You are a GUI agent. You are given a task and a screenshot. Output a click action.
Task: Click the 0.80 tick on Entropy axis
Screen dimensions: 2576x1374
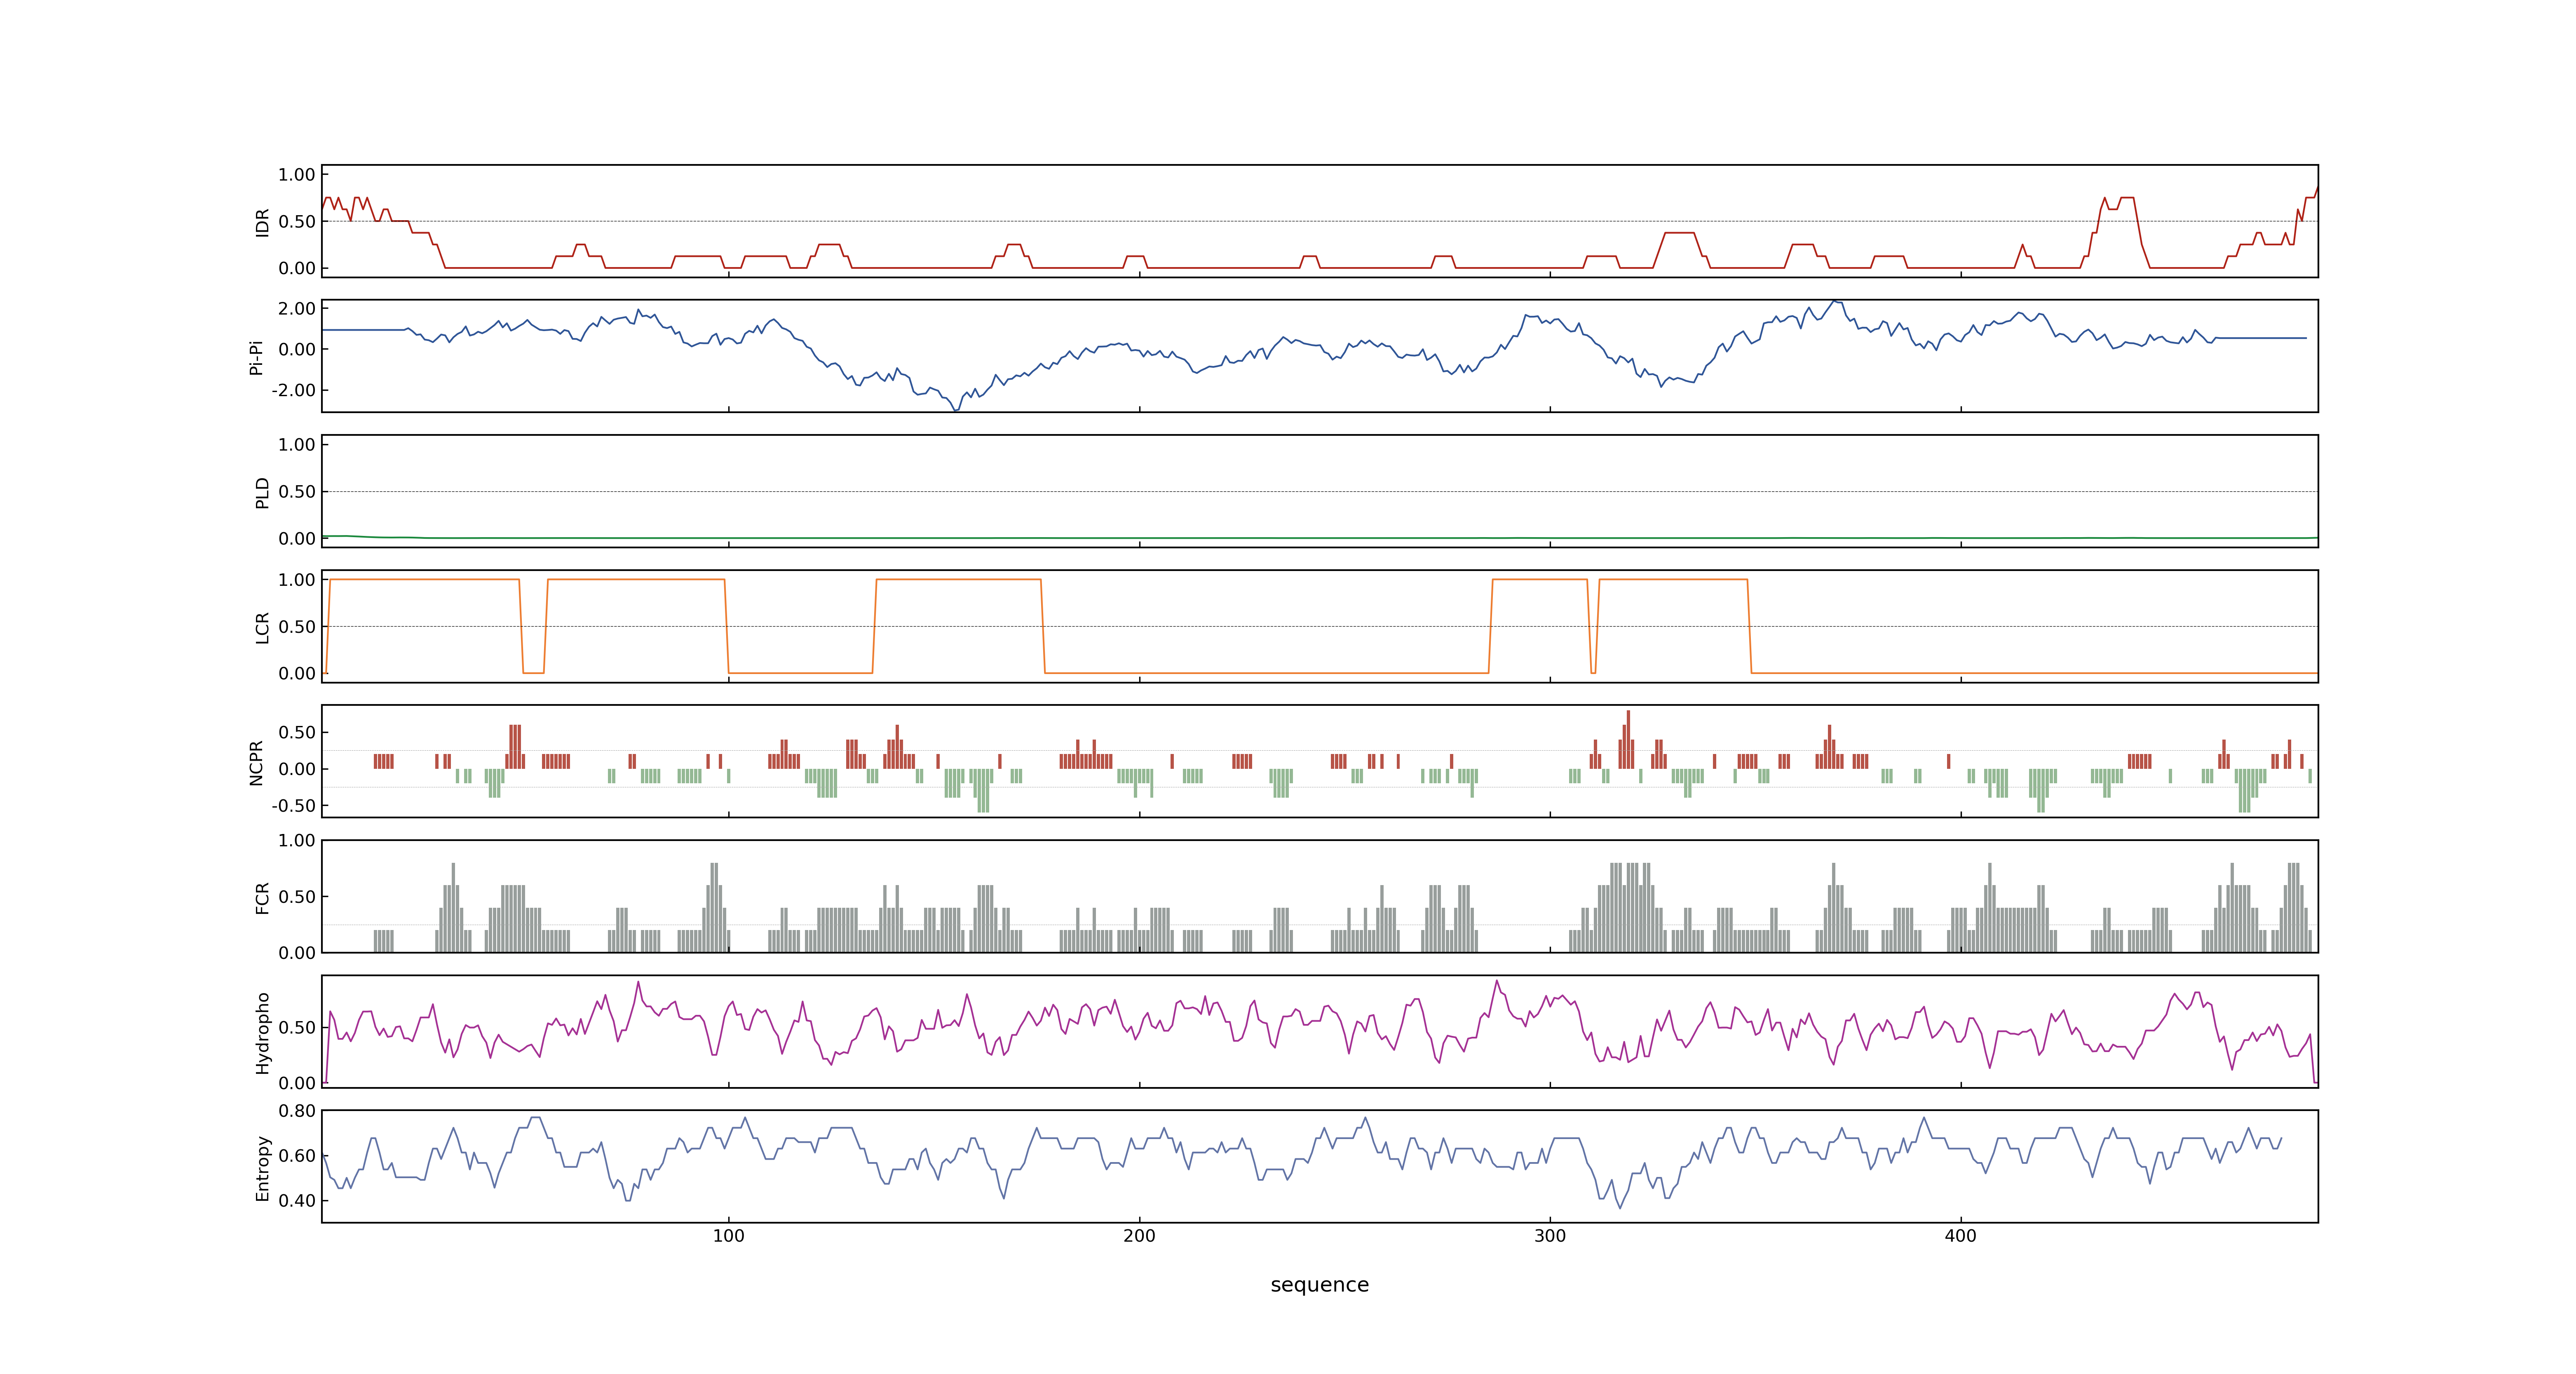coord(297,1110)
